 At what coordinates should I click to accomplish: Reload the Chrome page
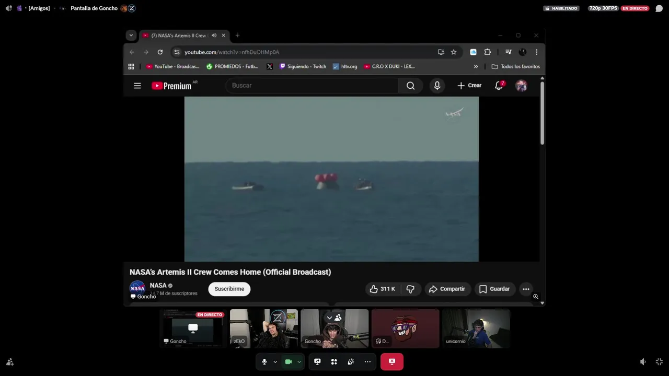pos(160,52)
